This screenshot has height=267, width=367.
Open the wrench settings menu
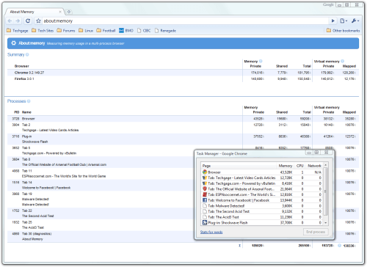[x=355, y=21]
